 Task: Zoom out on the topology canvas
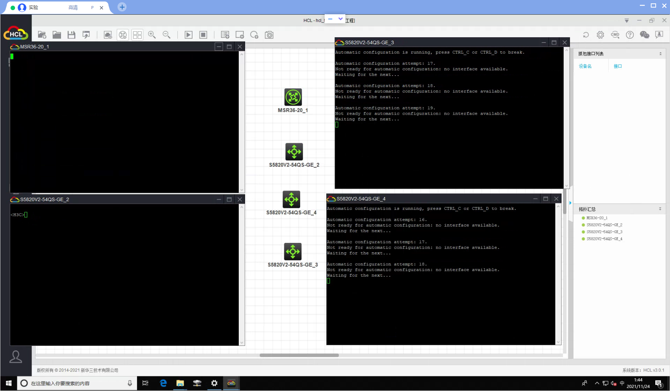[x=166, y=35]
